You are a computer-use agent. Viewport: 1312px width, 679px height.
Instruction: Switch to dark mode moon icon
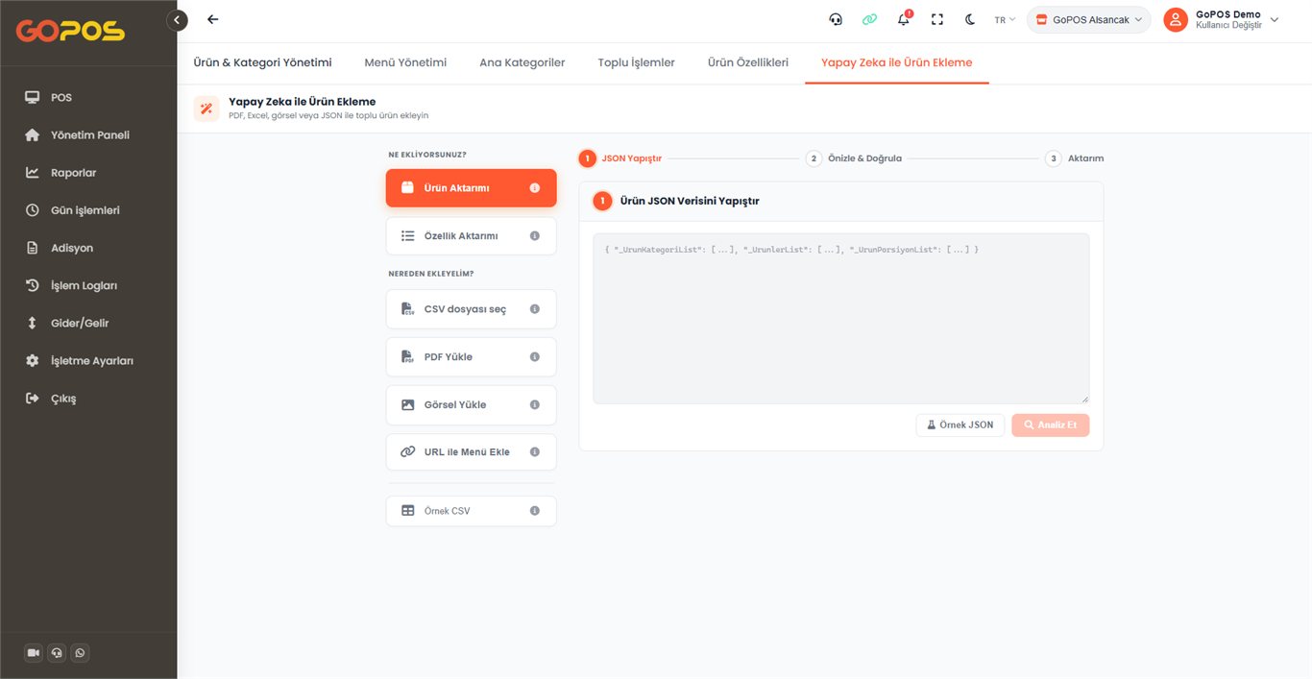[970, 19]
